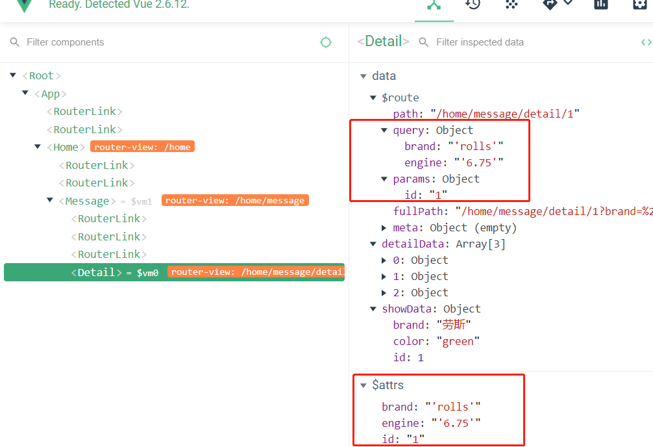Open the Routing tab icon
Screen dimensions: 653x447
coord(550,5)
